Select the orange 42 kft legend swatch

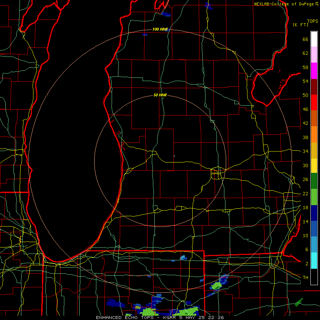[314, 134]
